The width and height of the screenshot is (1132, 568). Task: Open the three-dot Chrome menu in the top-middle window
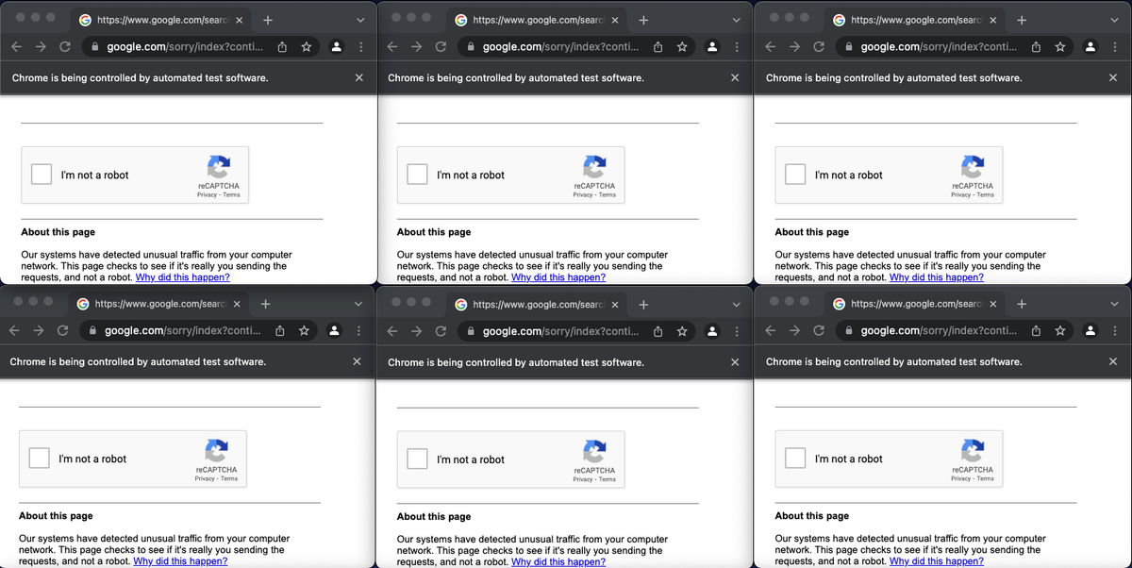pos(737,46)
